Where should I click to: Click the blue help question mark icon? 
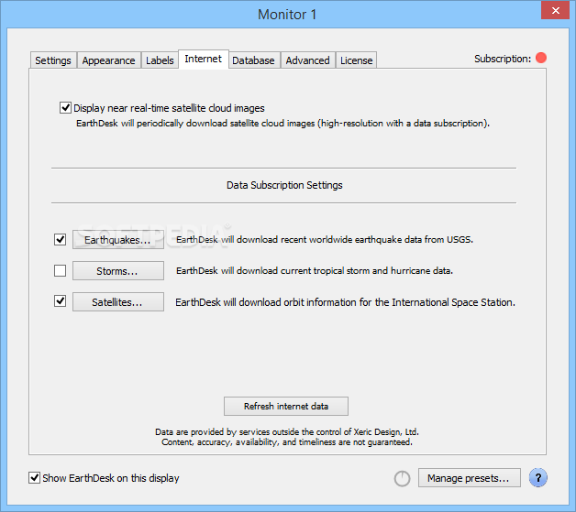point(538,478)
